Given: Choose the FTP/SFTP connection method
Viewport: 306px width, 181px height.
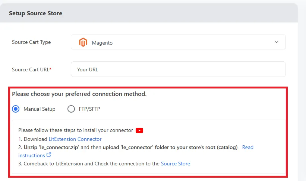Looking at the screenshot, I should 71,109.
